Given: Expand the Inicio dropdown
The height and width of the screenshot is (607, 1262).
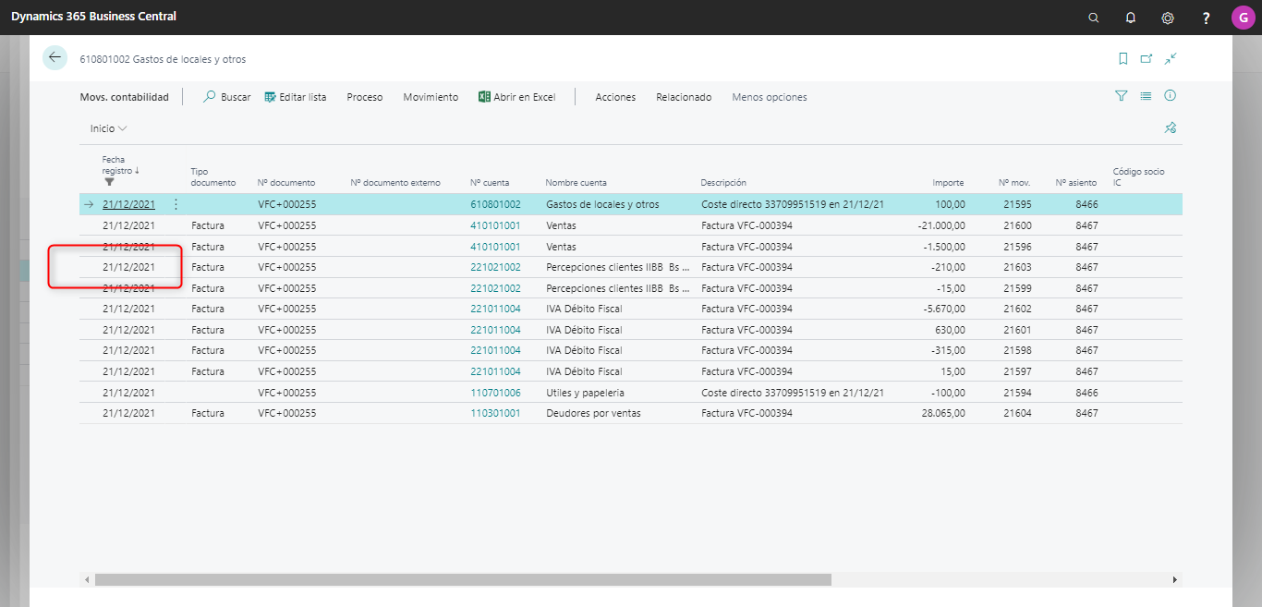Looking at the screenshot, I should pyautogui.click(x=108, y=128).
